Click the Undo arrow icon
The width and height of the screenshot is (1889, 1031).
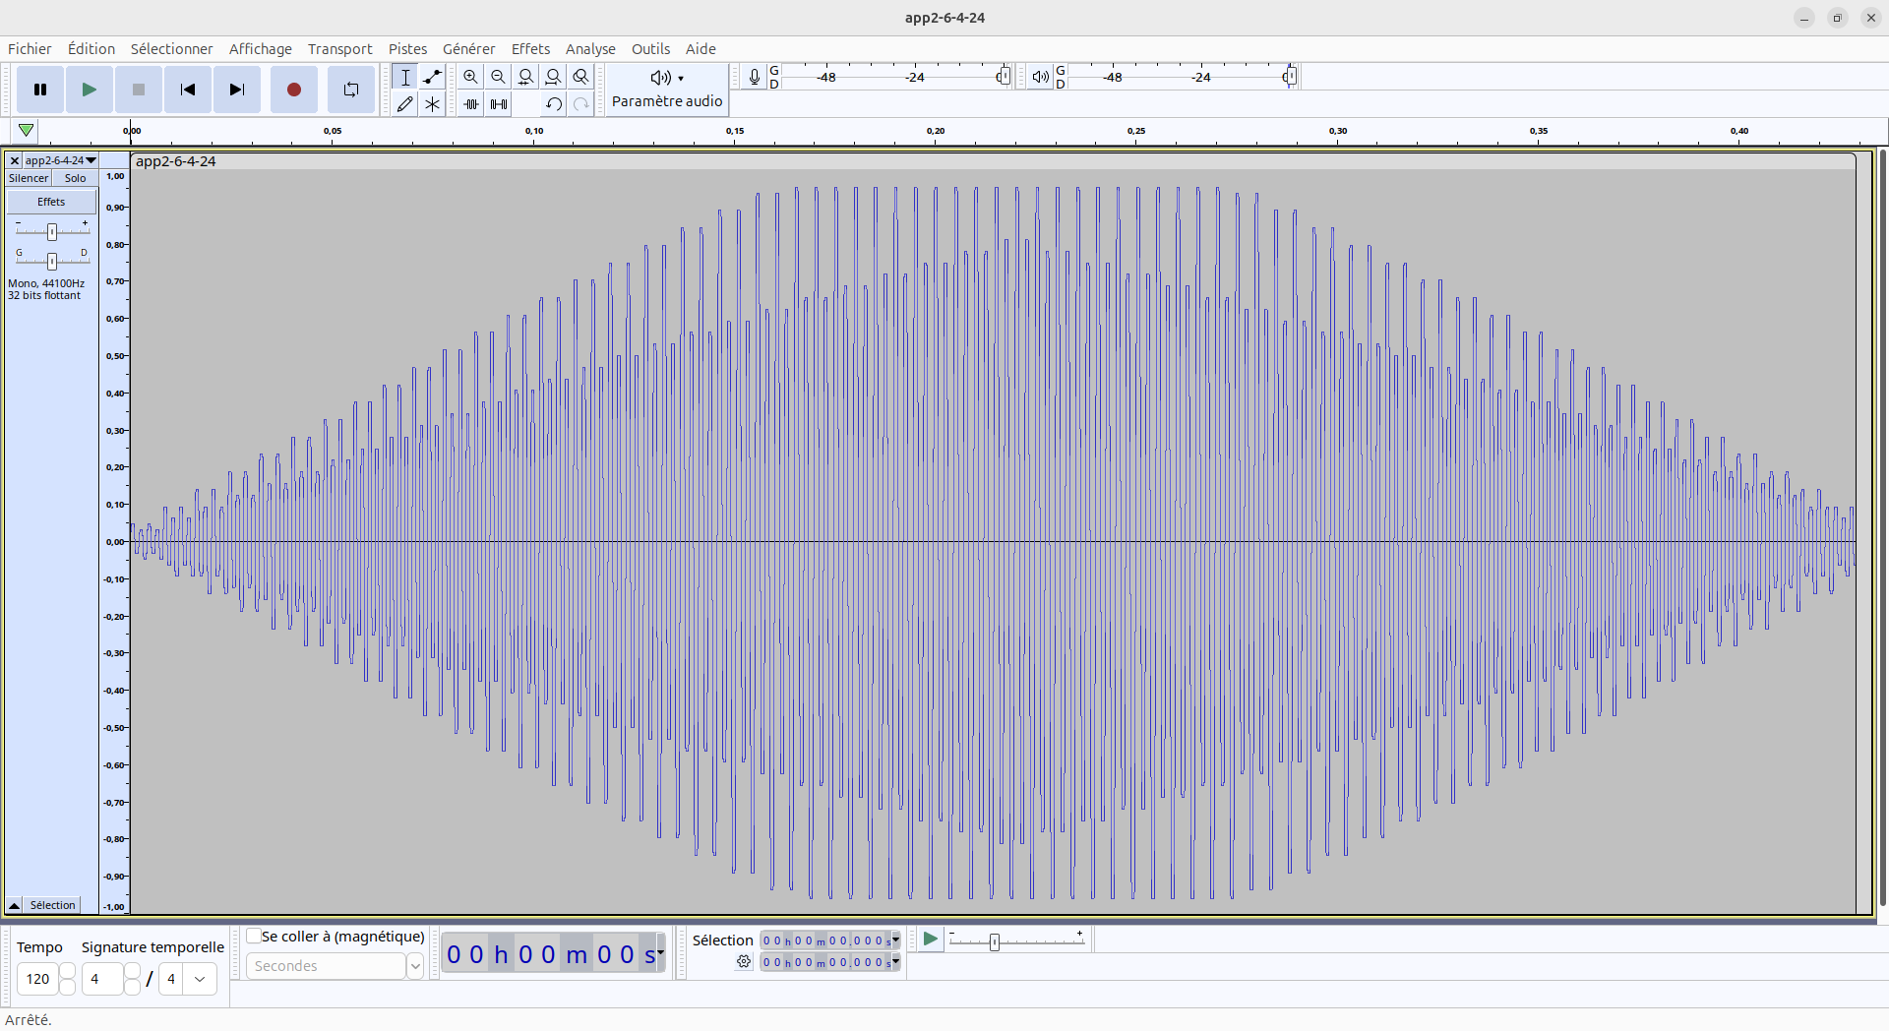click(554, 104)
